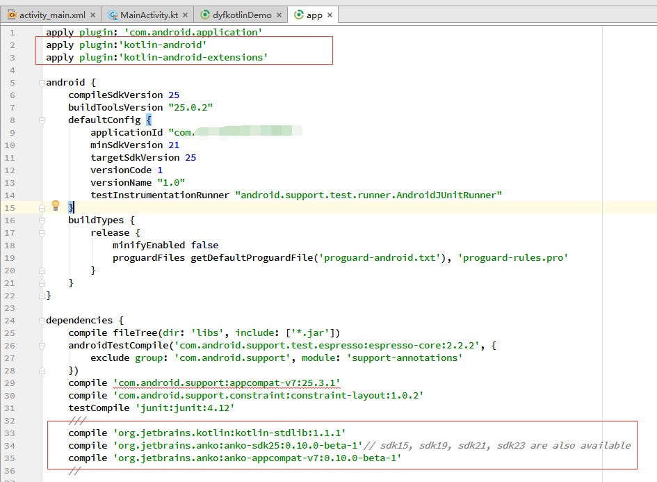This screenshot has width=657, height=482.
Task: Click targetSdkVersion value 25
Action: click(x=190, y=158)
